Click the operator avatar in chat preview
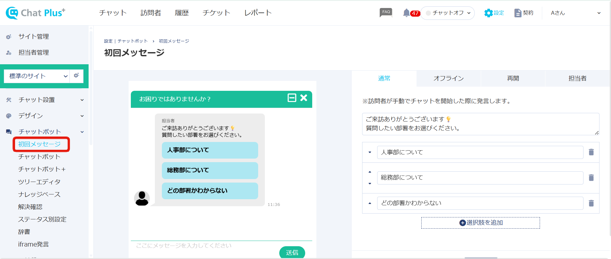 click(x=142, y=198)
